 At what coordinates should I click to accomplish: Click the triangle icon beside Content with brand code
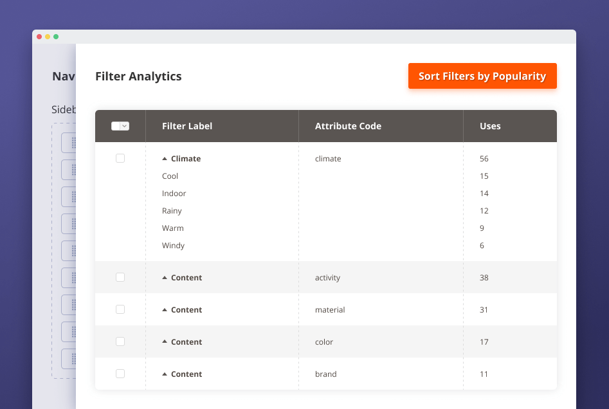(x=166, y=374)
